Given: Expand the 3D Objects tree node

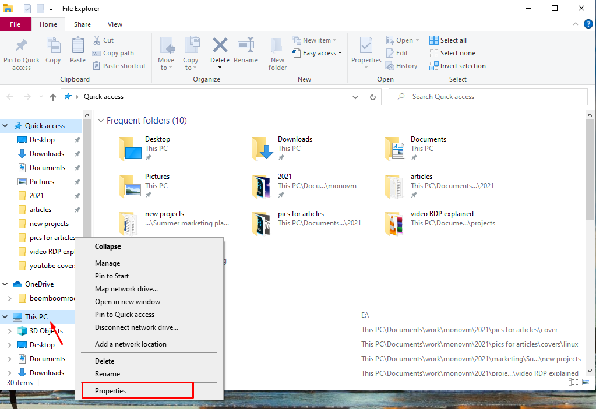Looking at the screenshot, I should coord(9,331).
